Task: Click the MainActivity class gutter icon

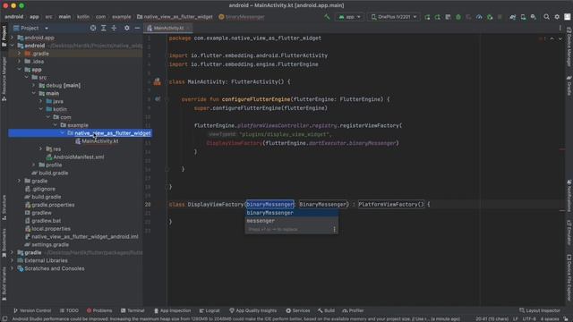Action: (x=158, y=81)
